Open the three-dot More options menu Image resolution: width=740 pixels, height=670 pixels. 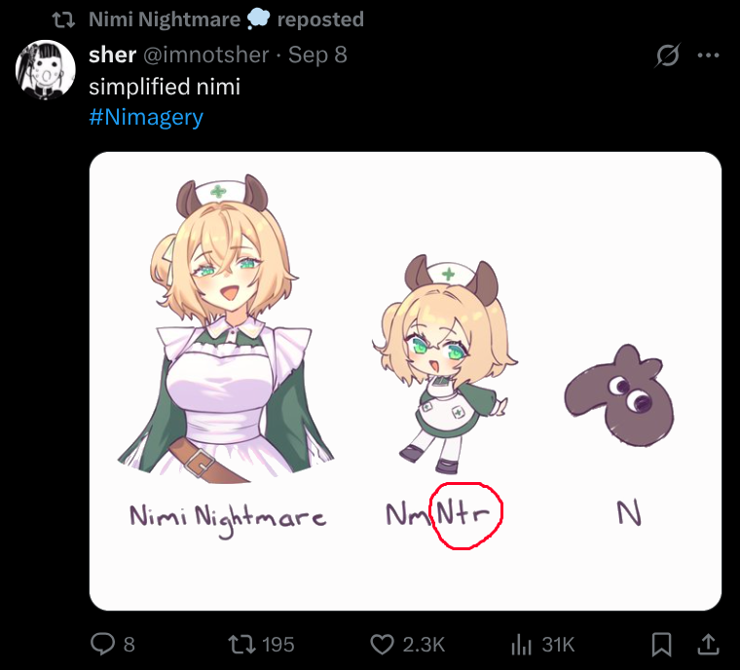708,56
